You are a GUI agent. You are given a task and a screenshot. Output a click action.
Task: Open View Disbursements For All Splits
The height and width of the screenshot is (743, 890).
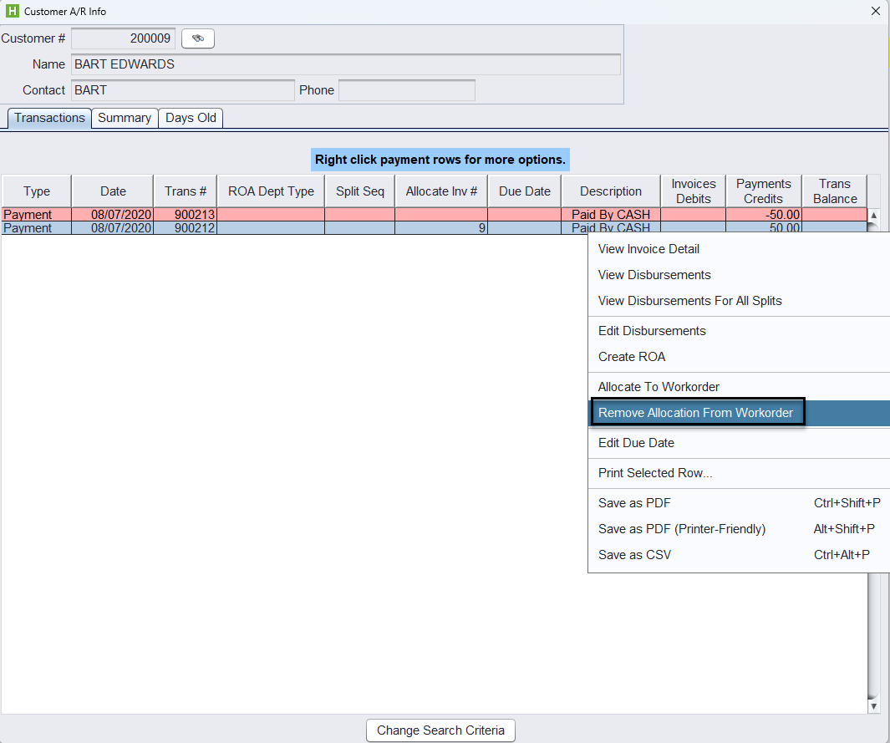pos(689,301)
